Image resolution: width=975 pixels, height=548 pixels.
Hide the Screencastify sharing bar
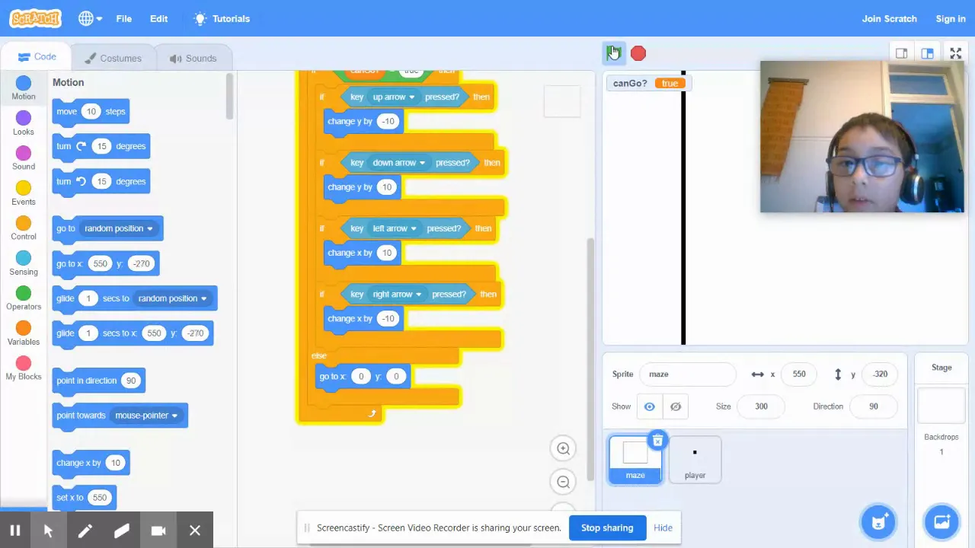(x=663, y=527)
